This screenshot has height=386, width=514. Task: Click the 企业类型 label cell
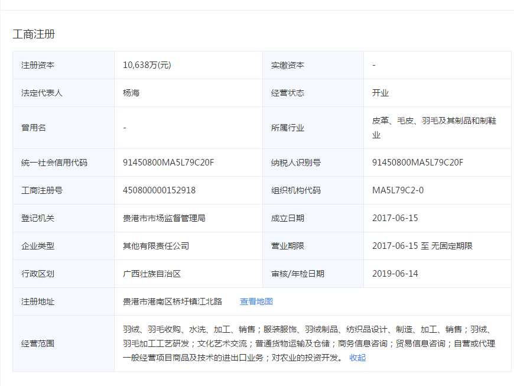[x=64, y=246]
